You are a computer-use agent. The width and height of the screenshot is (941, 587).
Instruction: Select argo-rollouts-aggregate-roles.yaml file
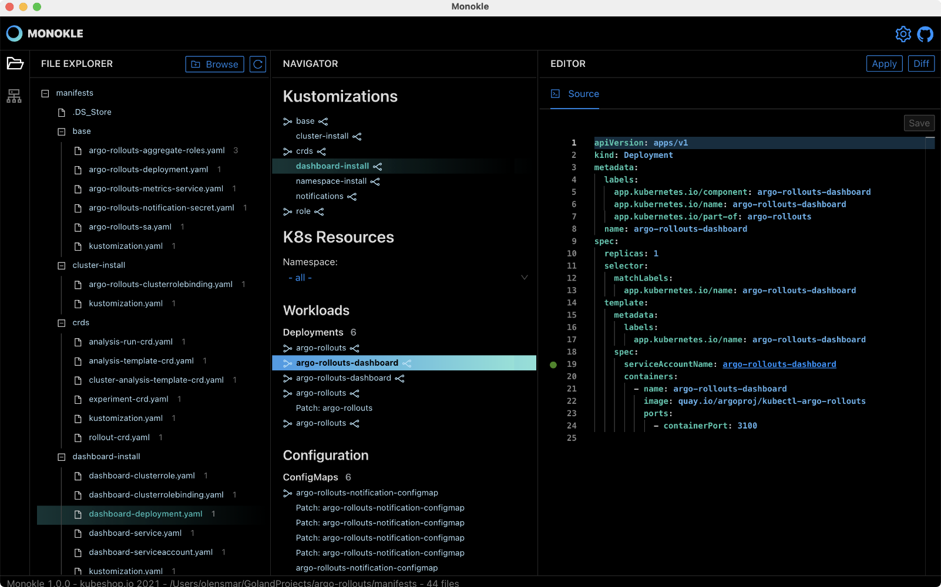[x=156, y=150]
